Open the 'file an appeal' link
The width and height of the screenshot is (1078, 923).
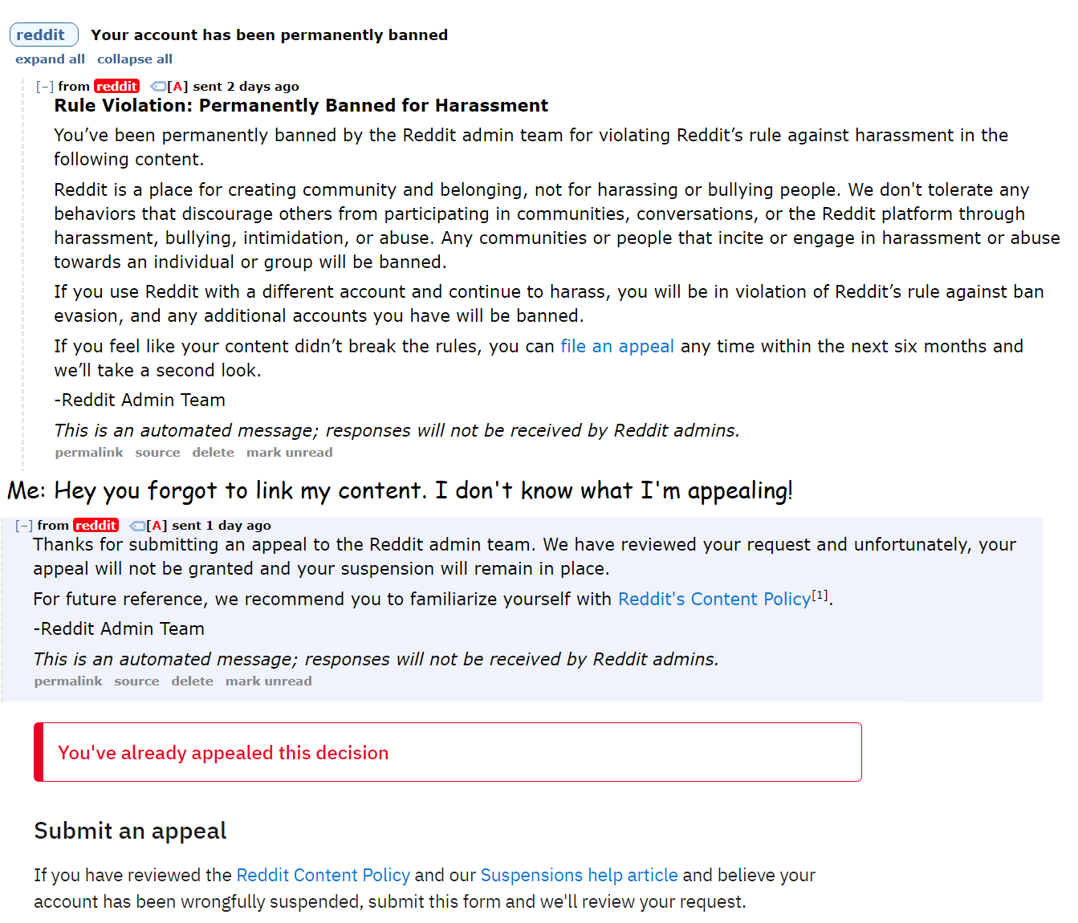point(616,347)
